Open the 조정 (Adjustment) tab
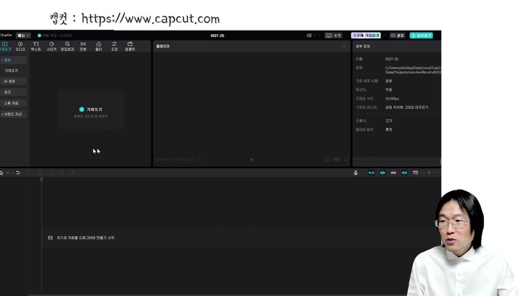 (x=114, y=46)
